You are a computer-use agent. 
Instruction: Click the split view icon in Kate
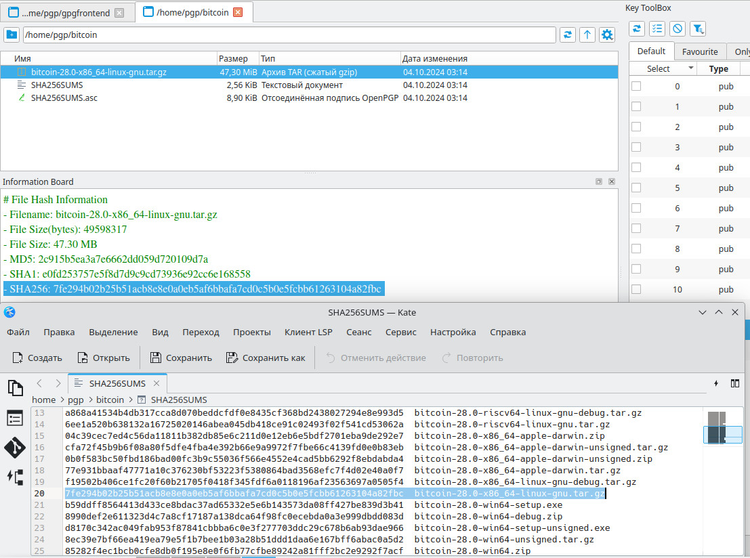click(735, 383)
